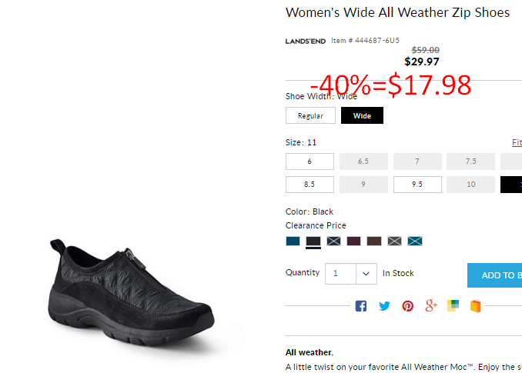Pick the teal blue color swatch

[293, 241]
